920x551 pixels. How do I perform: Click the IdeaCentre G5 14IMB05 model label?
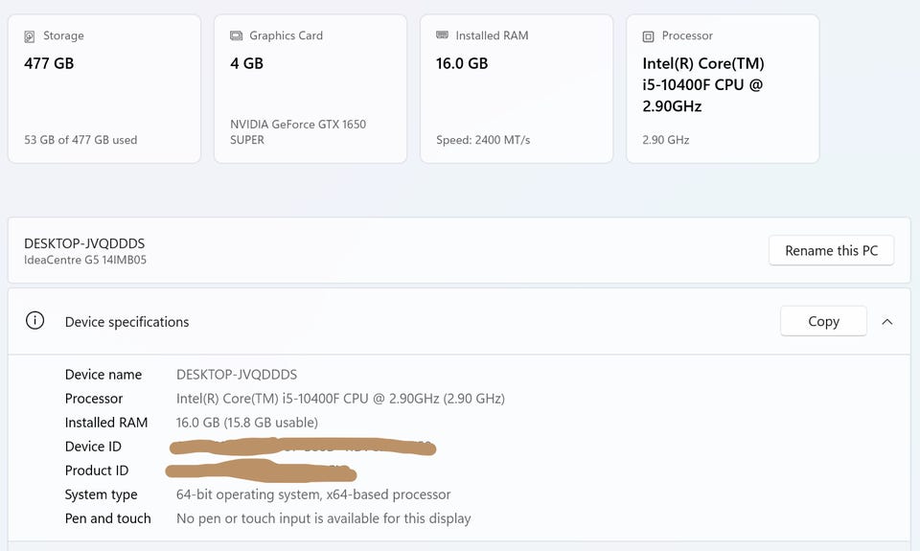tap(85, 260)
